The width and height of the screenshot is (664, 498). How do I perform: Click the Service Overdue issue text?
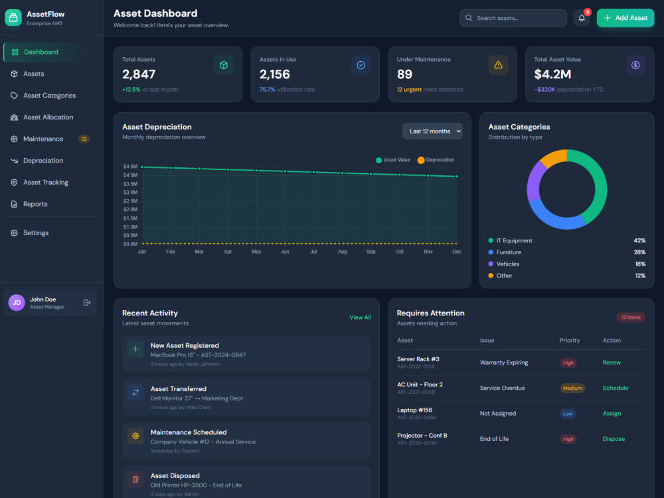(x=502, y=388)
